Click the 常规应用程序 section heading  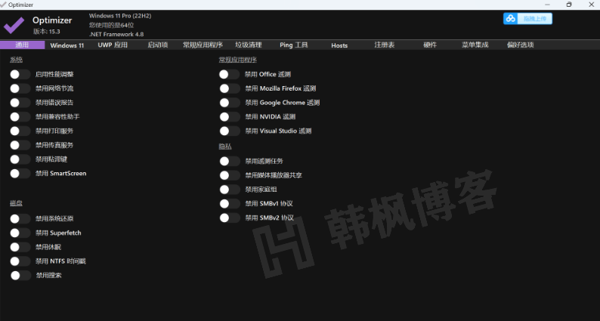pyautogui.click(x=237, y=60)
